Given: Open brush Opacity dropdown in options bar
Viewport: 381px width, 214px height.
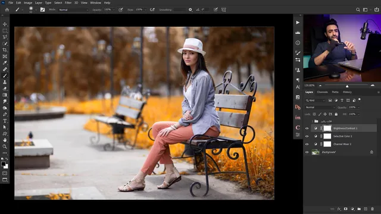Looking at the screenshot, I should 114,10.
